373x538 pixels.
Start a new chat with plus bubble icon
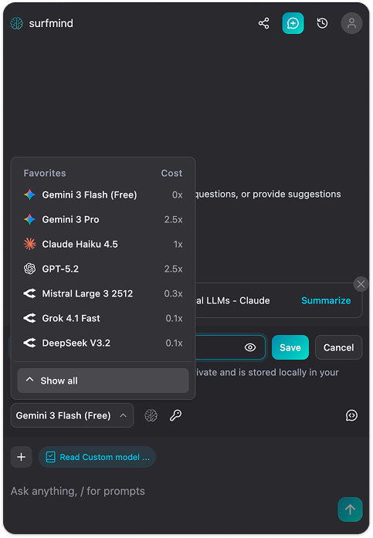pos(293,23)
